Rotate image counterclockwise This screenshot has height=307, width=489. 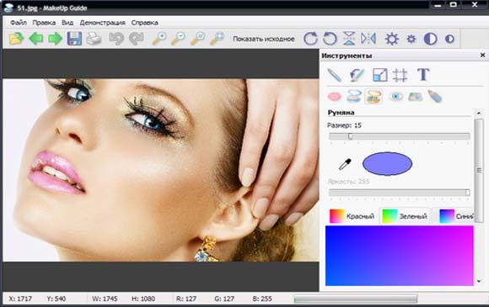(x=330, y=39)
